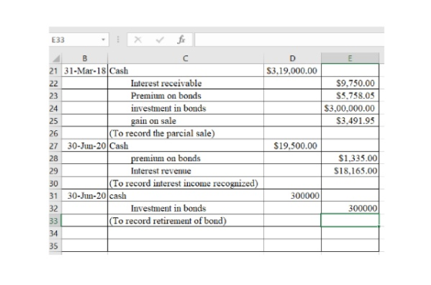Select row 29 header

[55, 170]
